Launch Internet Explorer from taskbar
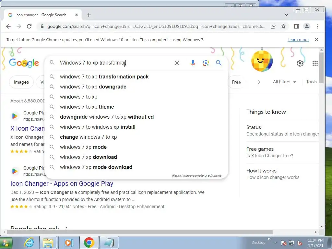The height and width of the screenshot is (249, 332). (29, 243)
